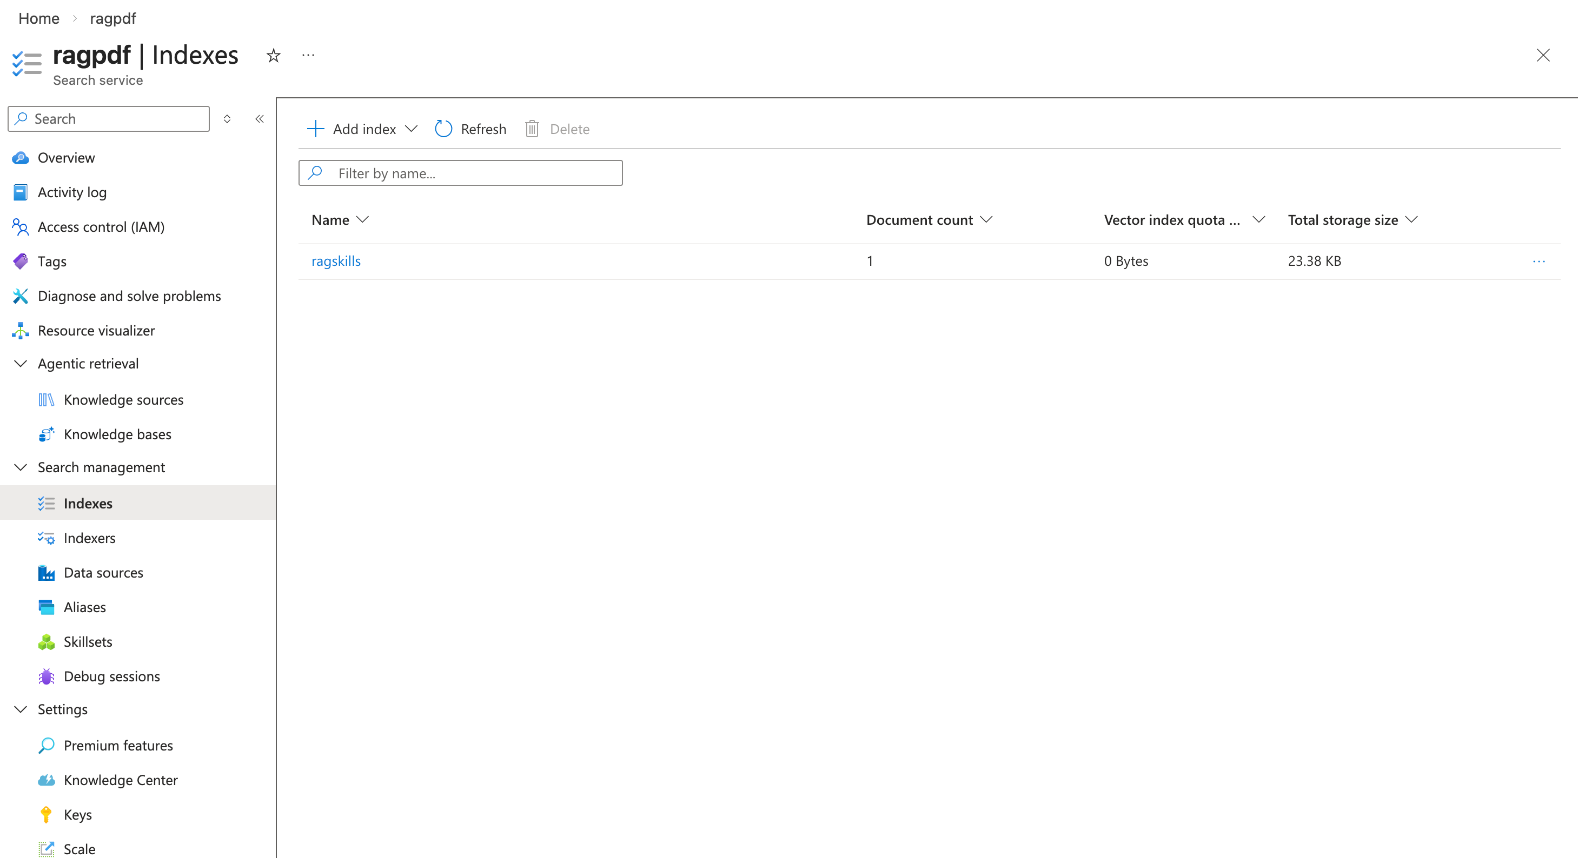Open the Skillsets sidebar item
1578x858 pixels.
pos(88,641)
